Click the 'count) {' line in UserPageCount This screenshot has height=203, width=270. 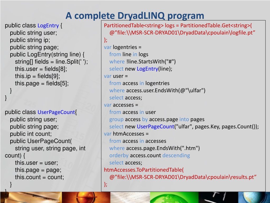coord(15,156)
